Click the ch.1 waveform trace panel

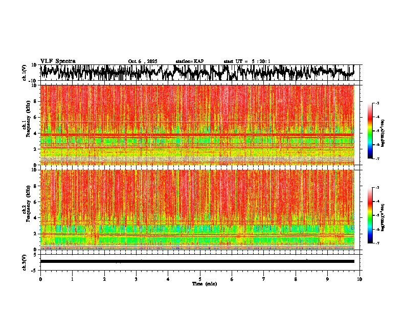pyautogui.click(x=200, y=73)
